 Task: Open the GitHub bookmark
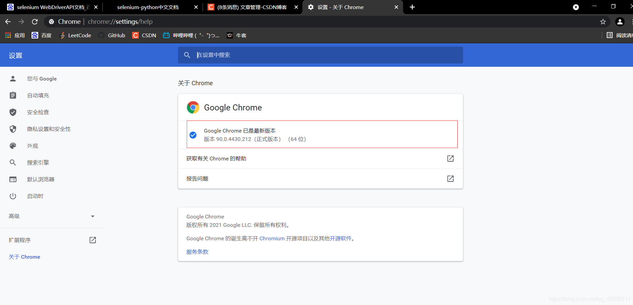point(112,35)
